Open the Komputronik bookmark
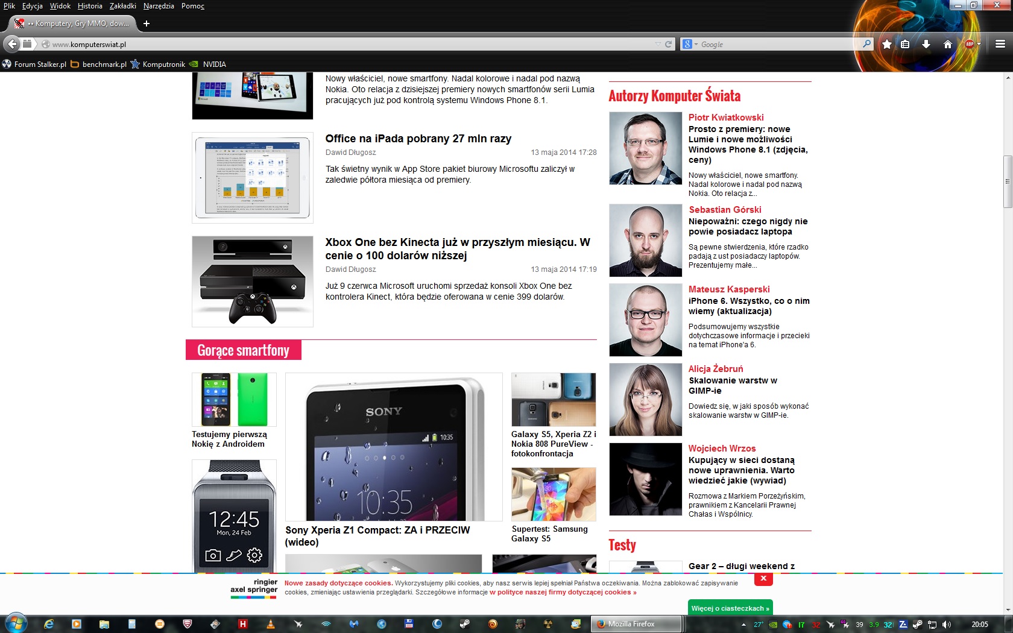The height and width of the screenshot is (633, 1013). (158, 64)
